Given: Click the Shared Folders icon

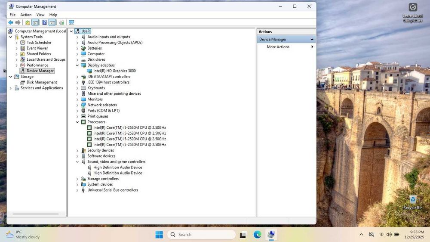Looking at the screenshot, I should pos(23,54).
